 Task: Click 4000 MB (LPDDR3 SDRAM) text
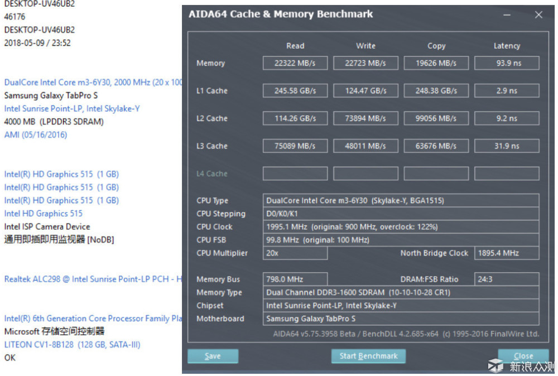point(54,122)
